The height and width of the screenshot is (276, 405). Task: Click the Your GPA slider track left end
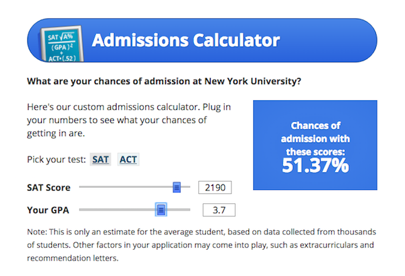[x=80, y=209]
